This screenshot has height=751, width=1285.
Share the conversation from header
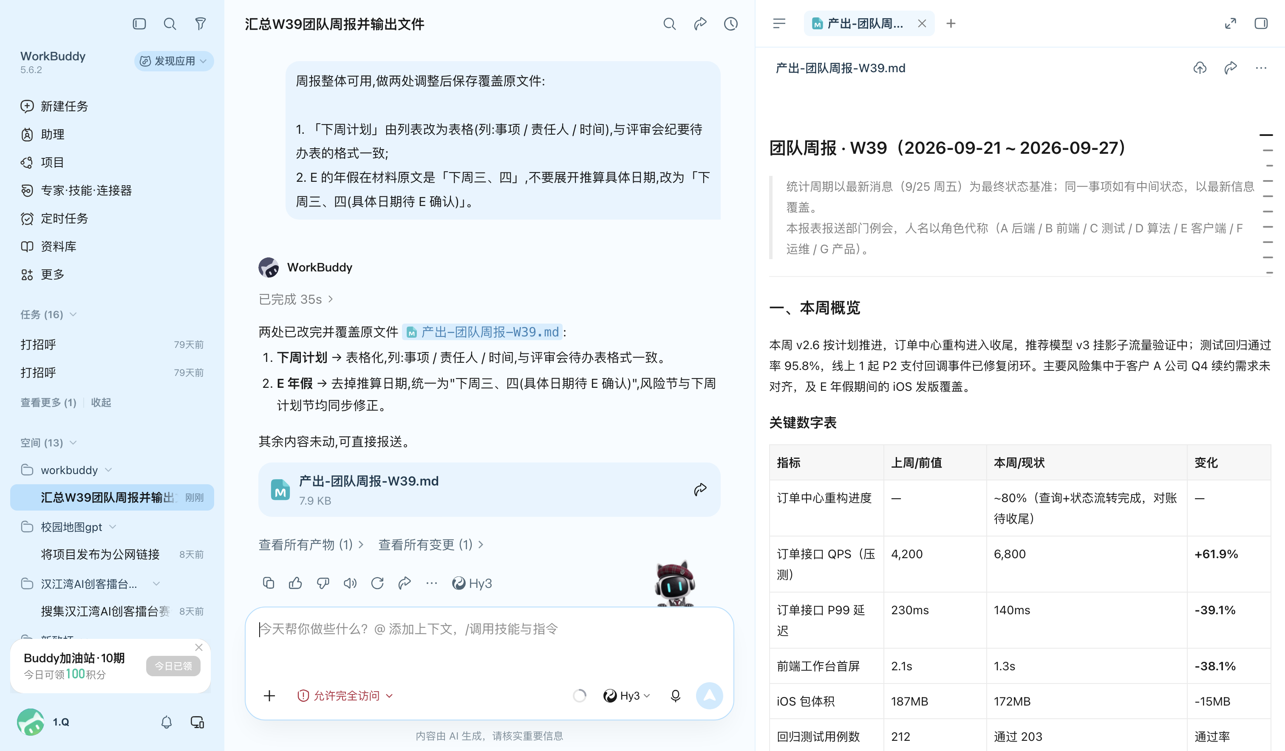point(700,24)
